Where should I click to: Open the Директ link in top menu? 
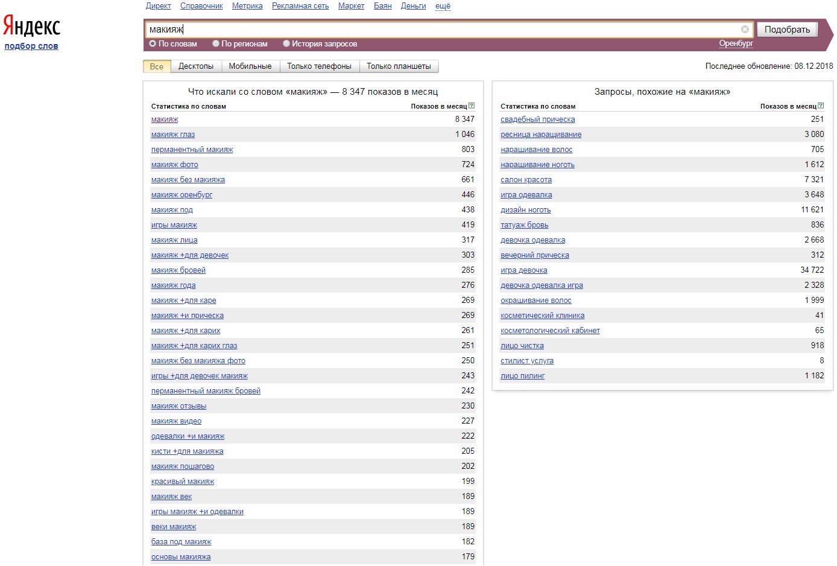pyautogui.click(x=158, y=6)
